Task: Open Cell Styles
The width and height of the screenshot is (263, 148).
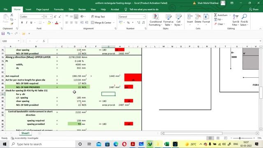Action: coord(178,20)
